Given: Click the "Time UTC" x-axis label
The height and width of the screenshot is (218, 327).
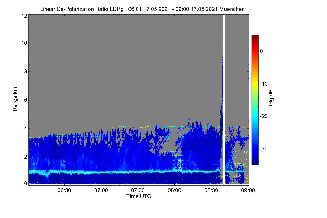Looking at the screenshot, I should click(139, 196).
